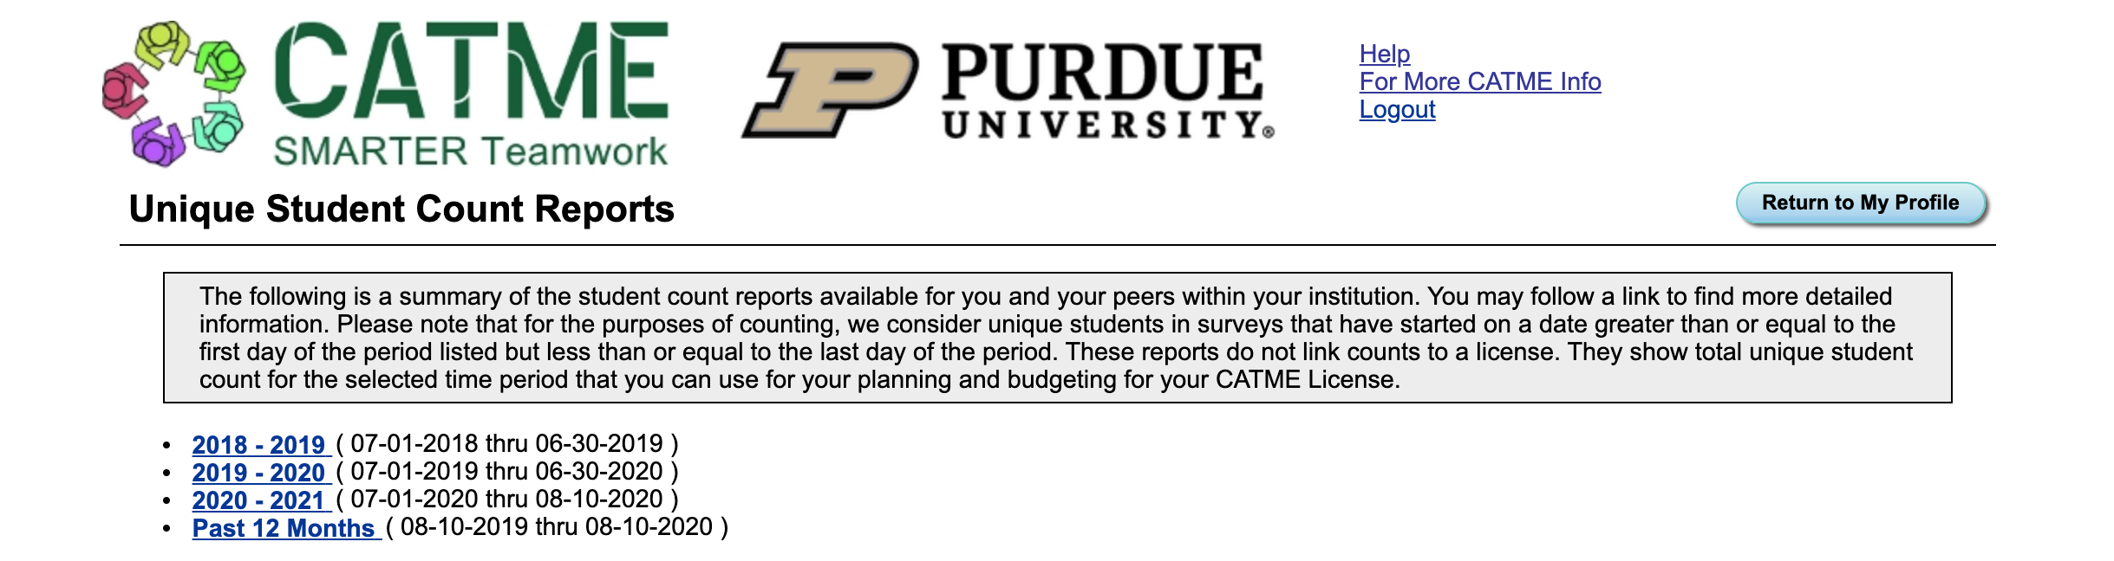The height and width of the screenshot is (561, 2114).
Task: Open 'For More CATME Info'
Action: [1480, 83]
